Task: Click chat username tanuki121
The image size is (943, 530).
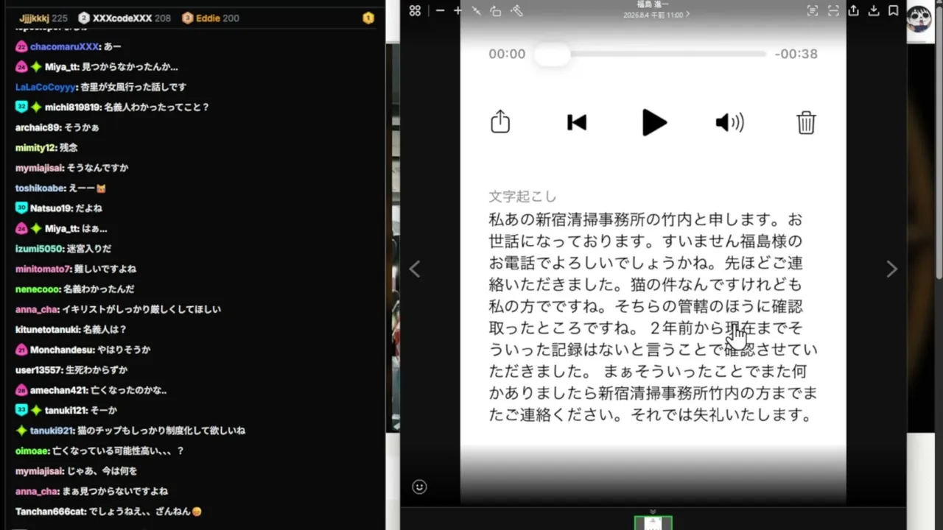Action: [x=66, y=410]
